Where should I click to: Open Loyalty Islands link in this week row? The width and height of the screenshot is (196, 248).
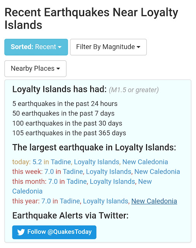108,172
